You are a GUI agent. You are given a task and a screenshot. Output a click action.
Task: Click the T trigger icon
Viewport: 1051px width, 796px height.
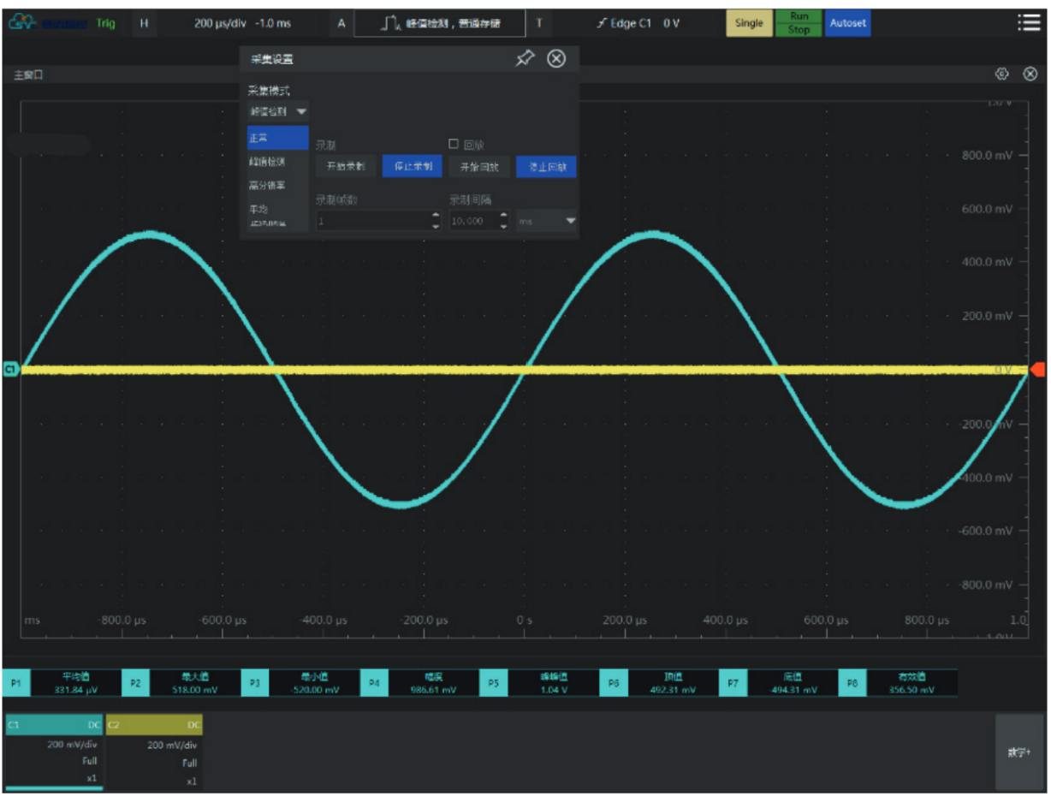tap(538, 24)
